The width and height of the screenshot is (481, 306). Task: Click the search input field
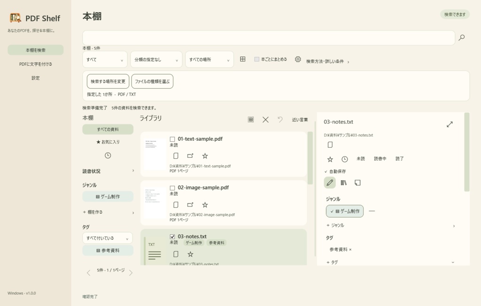(268, 38)
